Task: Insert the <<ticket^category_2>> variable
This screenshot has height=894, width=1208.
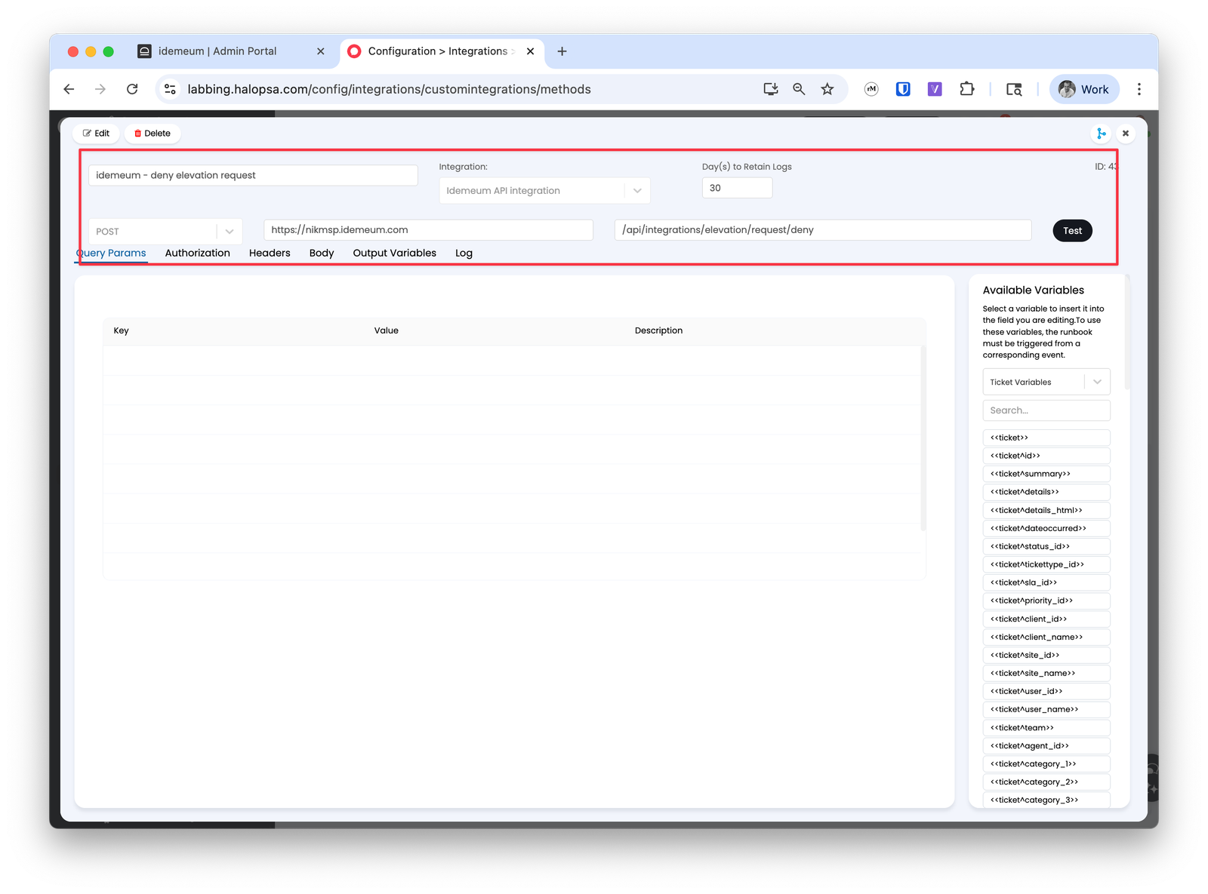Action: (1046, 782)
